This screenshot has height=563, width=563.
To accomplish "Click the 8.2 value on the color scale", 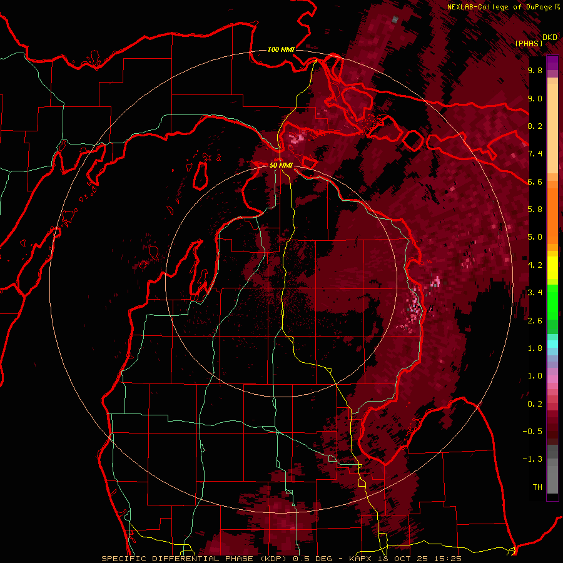I will point(535,126).
